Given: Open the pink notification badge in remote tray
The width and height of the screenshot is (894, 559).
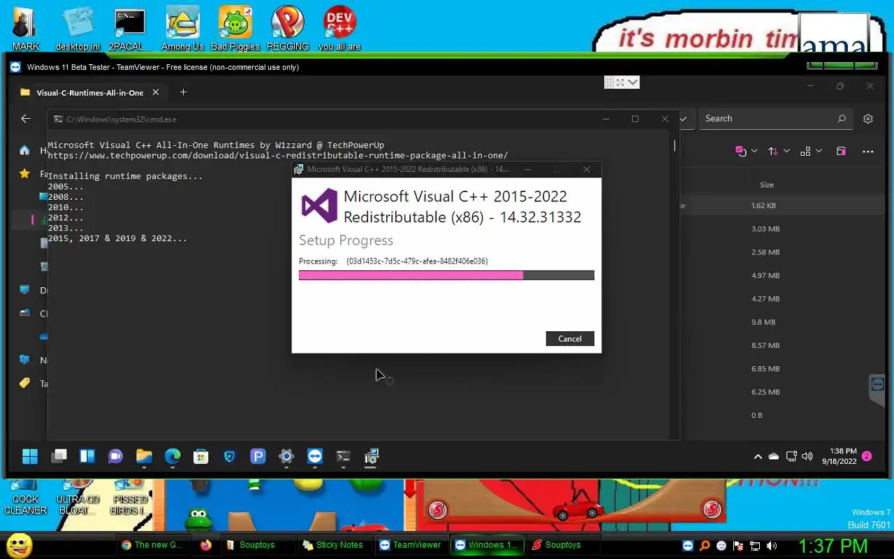Looking at the screenshot, I should [867, 456].
